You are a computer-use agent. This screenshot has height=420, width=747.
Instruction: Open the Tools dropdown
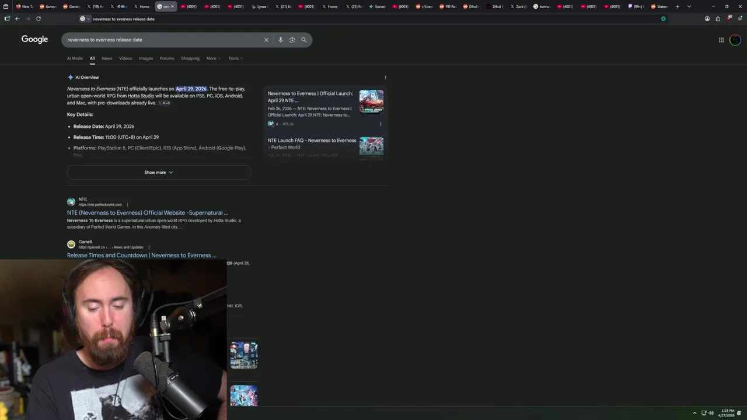236,58
